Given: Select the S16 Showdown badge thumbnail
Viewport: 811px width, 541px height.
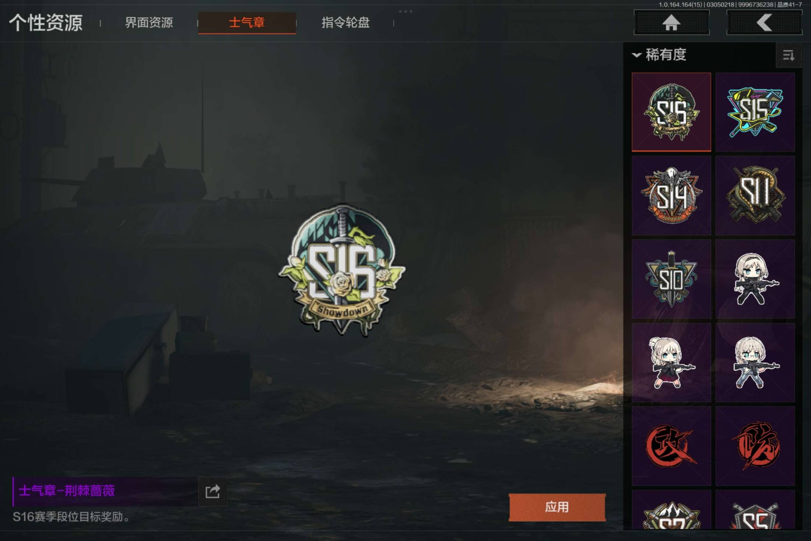Looking at the screenshot, I should (671, 112).
